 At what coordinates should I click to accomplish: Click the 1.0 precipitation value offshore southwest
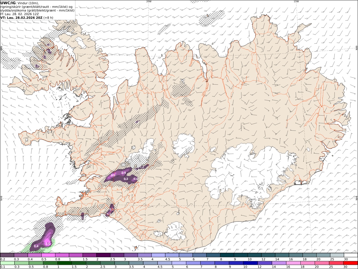(48, 244)
